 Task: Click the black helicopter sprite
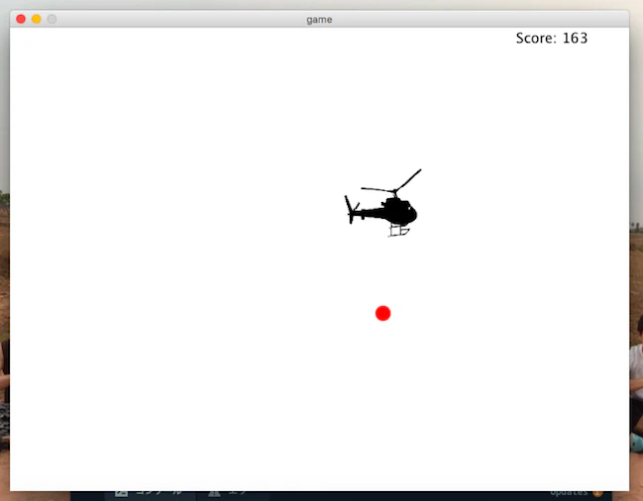click(x=383, y=203)
